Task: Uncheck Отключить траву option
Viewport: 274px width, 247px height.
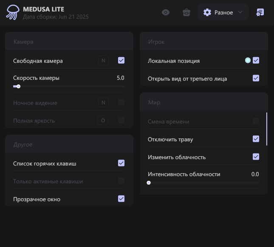Action: [256, 139]
